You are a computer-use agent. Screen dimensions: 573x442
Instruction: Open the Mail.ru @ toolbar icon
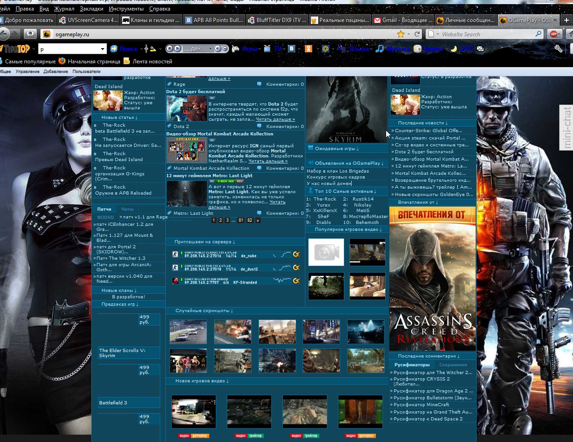326,49
